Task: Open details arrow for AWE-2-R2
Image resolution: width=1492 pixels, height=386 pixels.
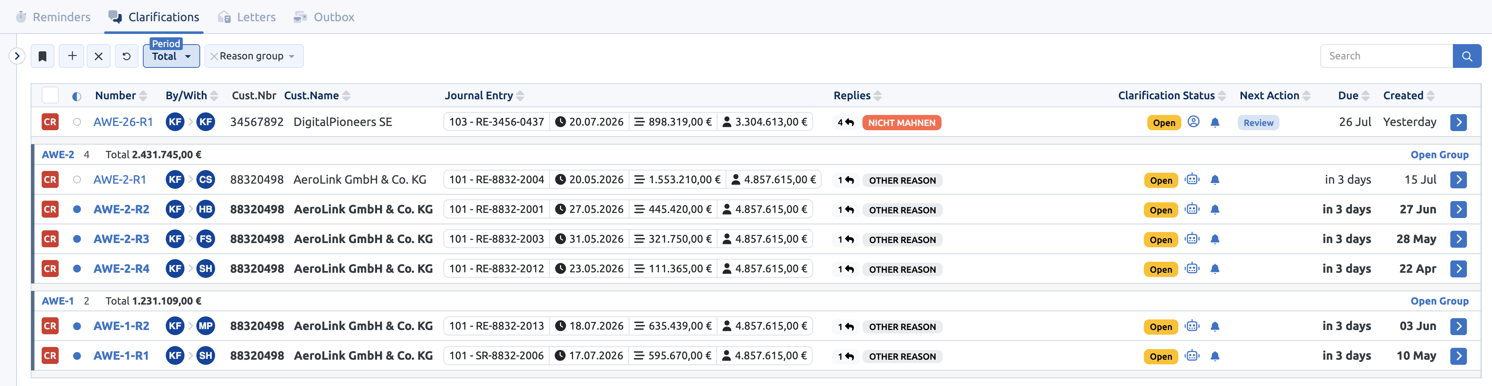Action: coord(1458,209)
